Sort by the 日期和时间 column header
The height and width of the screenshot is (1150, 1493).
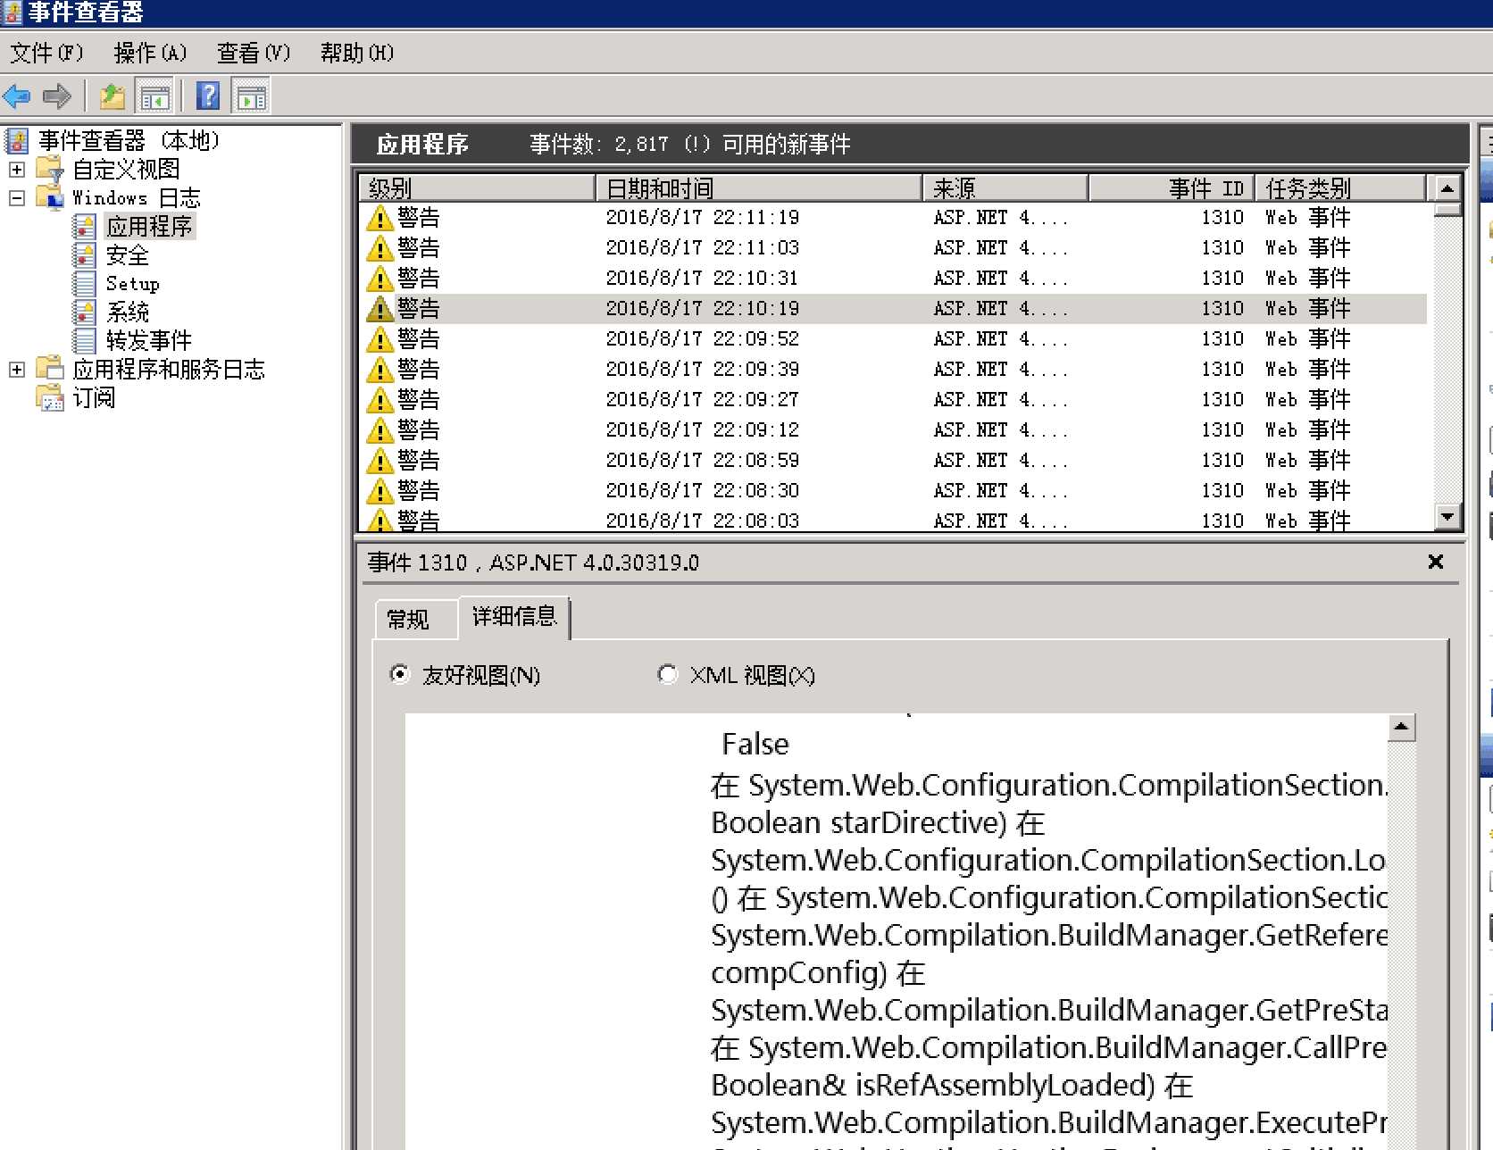758,188
